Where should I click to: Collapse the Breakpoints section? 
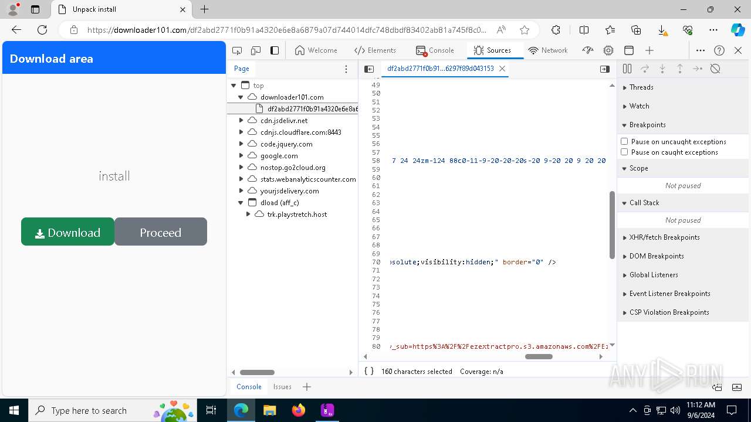[x=683, y=125]
